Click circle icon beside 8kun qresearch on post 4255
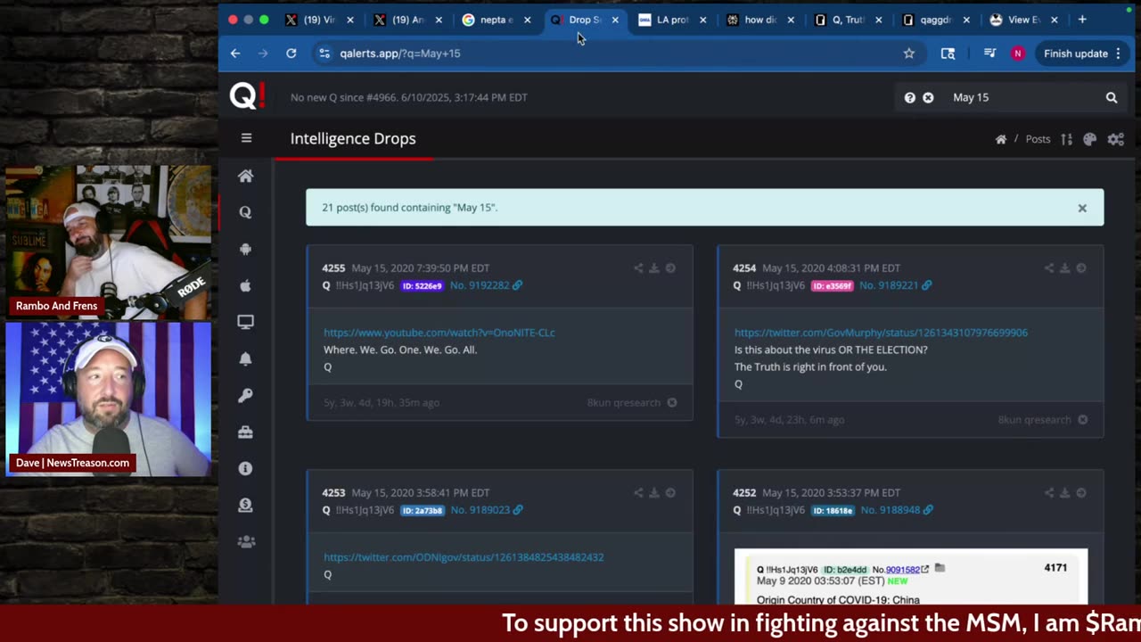Image resolution: width=1141 pixels, height=642 pixels. point(672,402)
